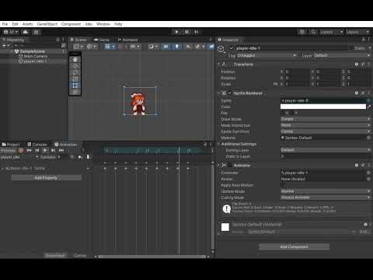373x280 pixels.
Task: Click the sprite Color swatch
Action: [323, 107]
